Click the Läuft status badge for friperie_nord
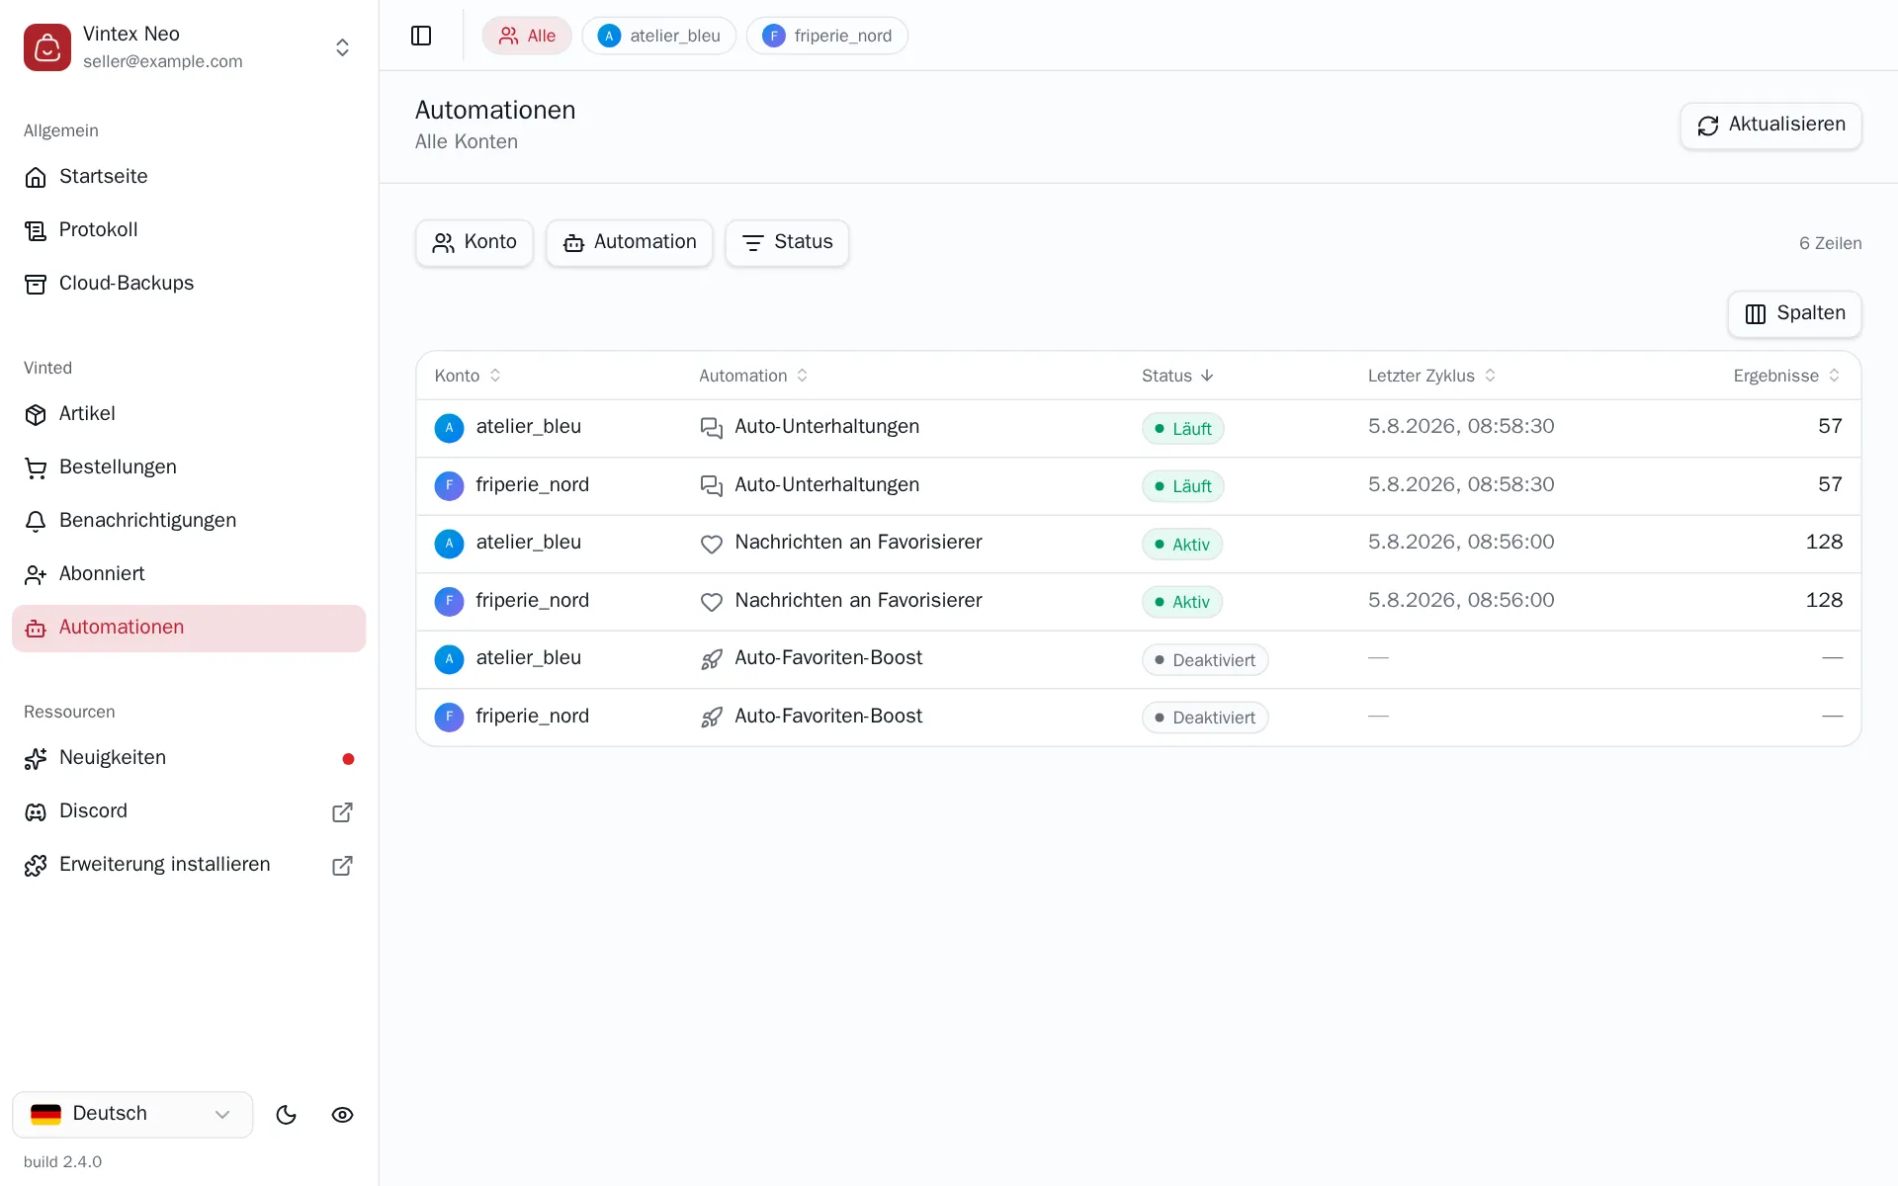Image resolution: width=1898 pixels, height=1186 pixels. [1182, 486]
